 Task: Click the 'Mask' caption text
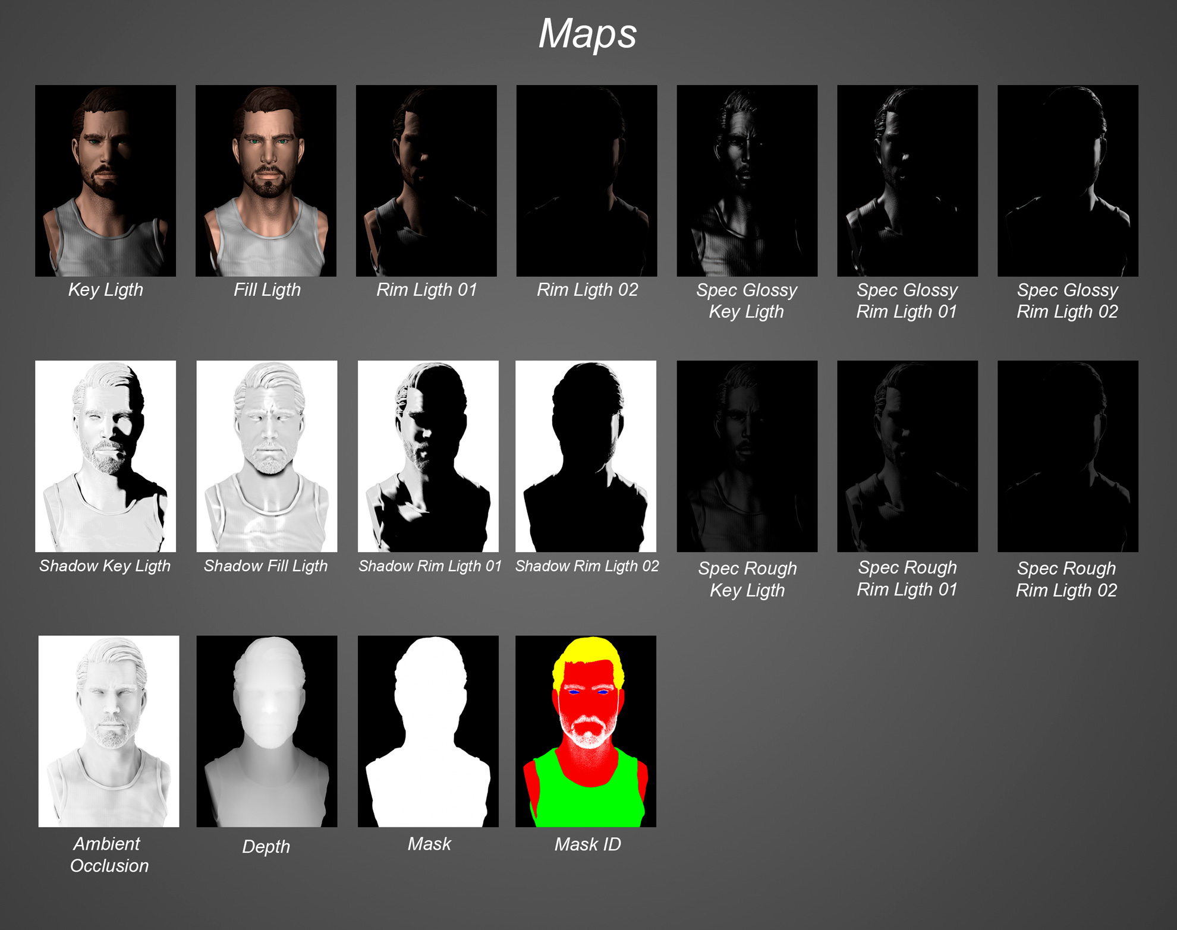coord(429,844)
